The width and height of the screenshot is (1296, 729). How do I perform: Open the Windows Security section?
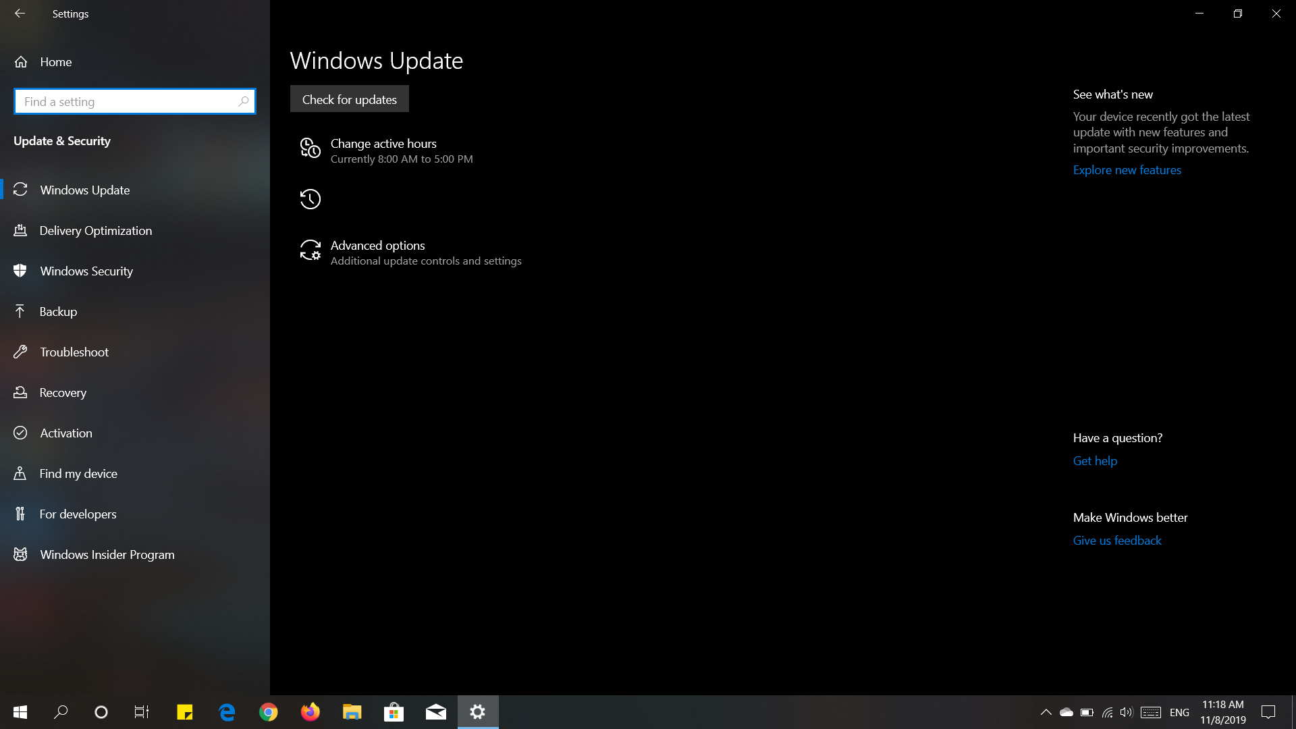pos(135,271)
